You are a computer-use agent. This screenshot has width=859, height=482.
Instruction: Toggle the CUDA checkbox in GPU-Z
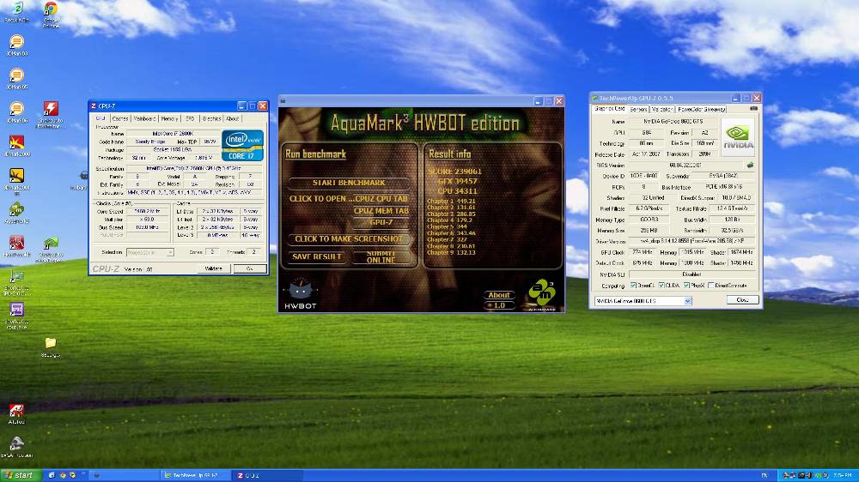click(661, 286)
